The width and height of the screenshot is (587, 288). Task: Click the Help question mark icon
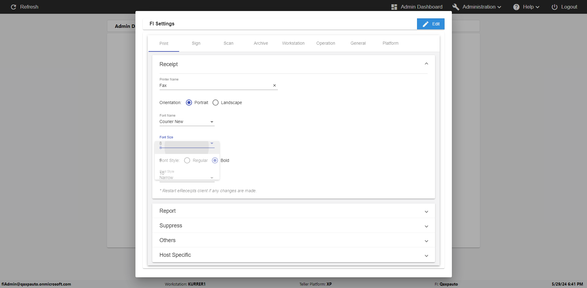(x=516, y=7)
